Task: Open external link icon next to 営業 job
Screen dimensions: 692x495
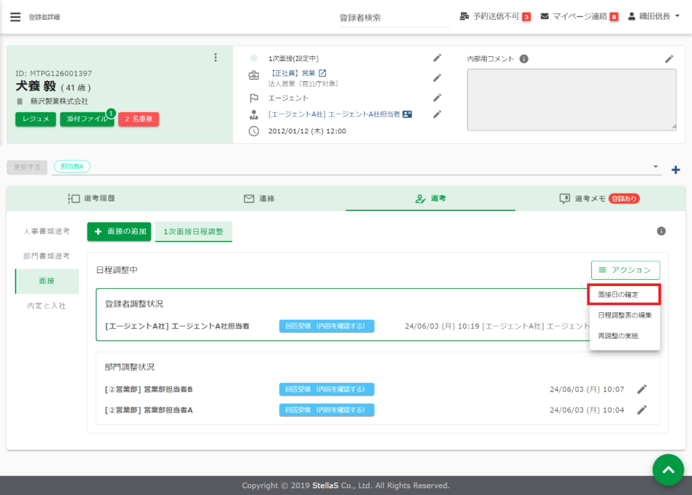Action: pos(322,73)
